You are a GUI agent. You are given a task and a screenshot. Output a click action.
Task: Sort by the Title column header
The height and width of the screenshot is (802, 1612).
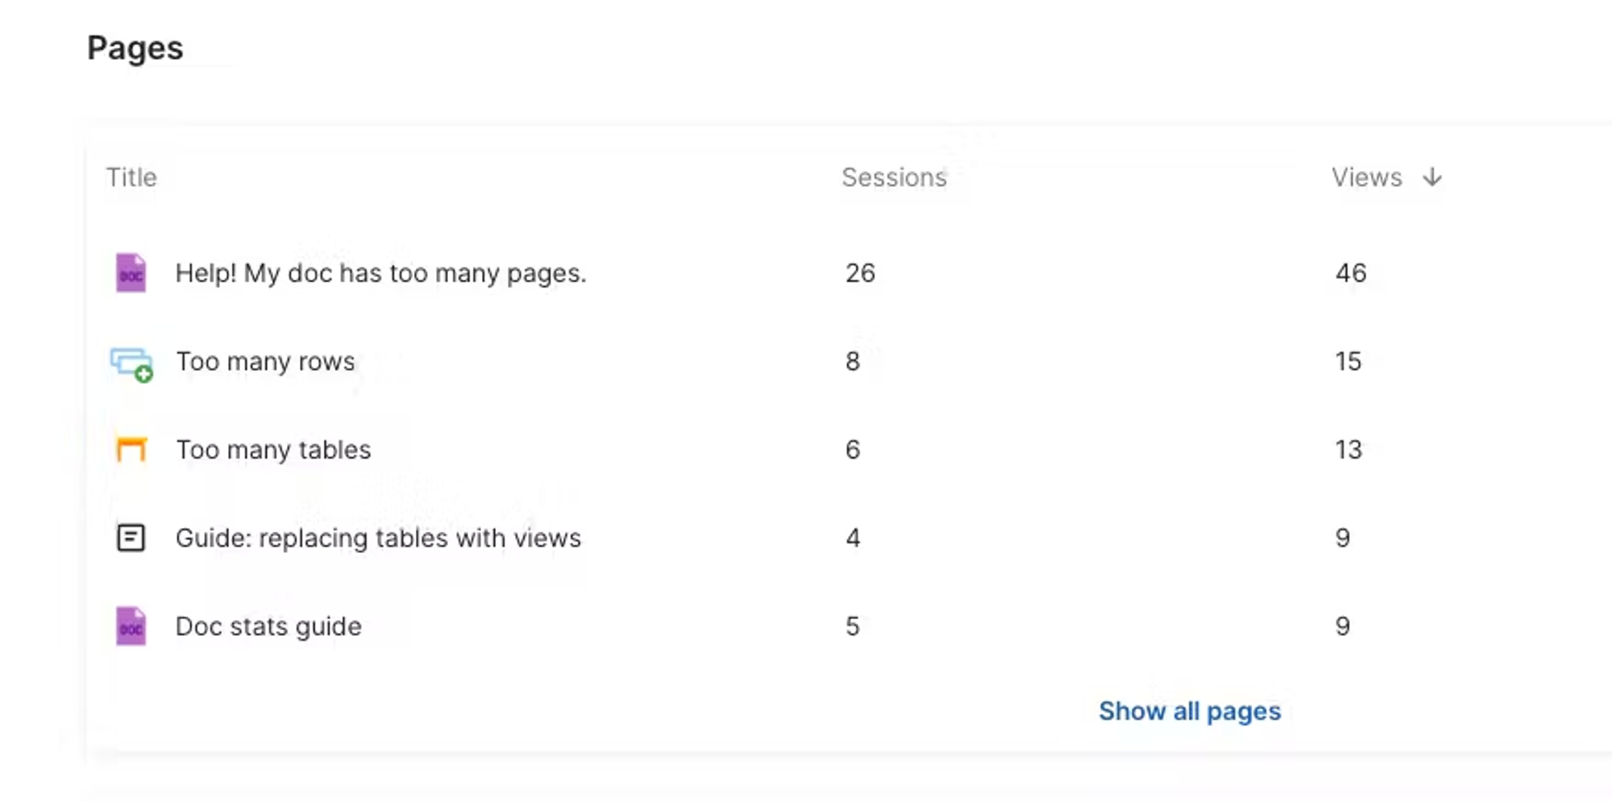tap(131, 177)
